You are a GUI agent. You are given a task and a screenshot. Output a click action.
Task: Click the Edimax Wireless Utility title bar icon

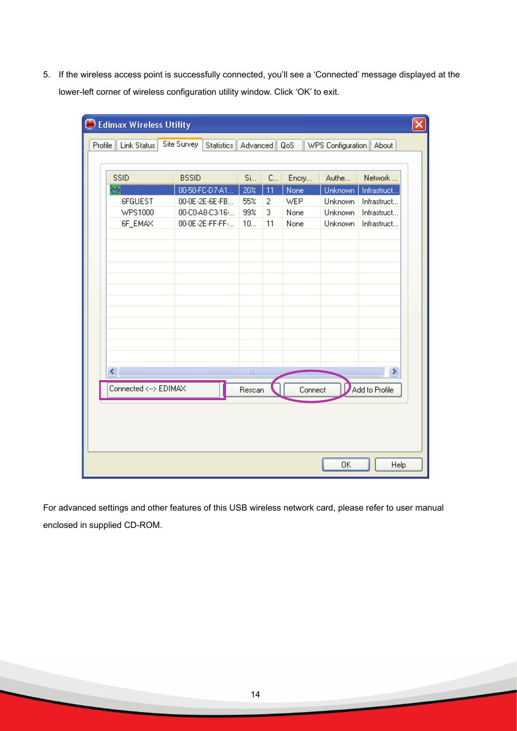(91, 125)
